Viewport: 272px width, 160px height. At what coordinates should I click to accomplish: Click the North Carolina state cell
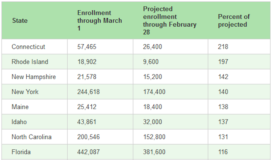32,137
